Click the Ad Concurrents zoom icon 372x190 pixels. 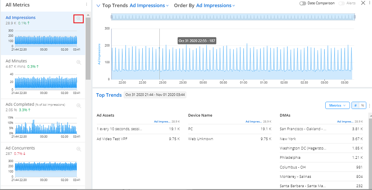pos(79,149)
